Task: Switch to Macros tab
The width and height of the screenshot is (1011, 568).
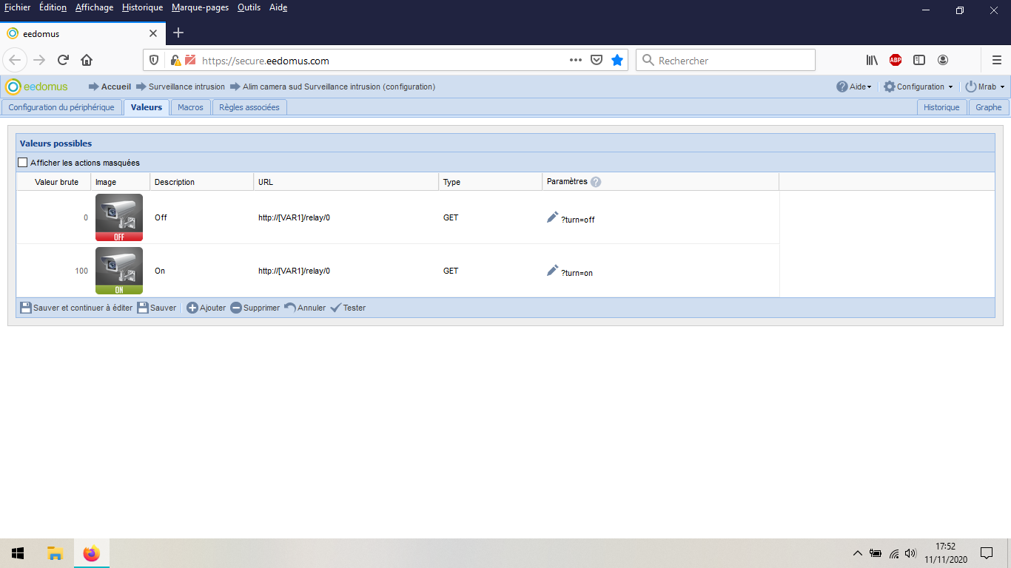Action: tap(190, 107)
